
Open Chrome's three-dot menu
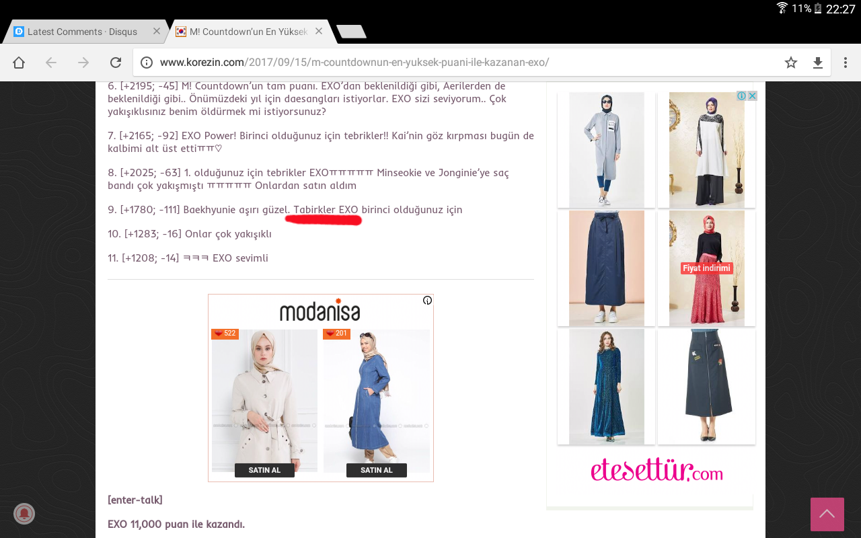[x=846, y=63]
